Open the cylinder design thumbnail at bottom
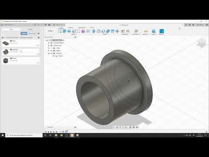209x157 pixels. point(6,61)
